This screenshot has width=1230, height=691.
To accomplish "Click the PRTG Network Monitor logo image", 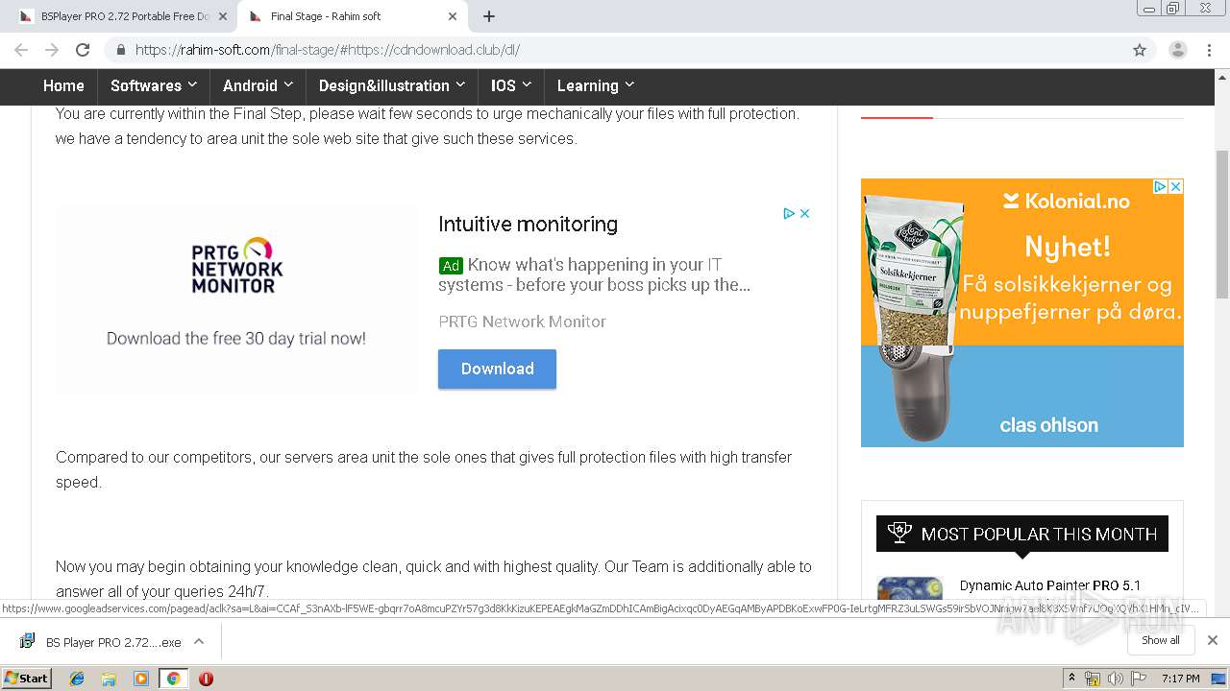I will tap(236, 265).
